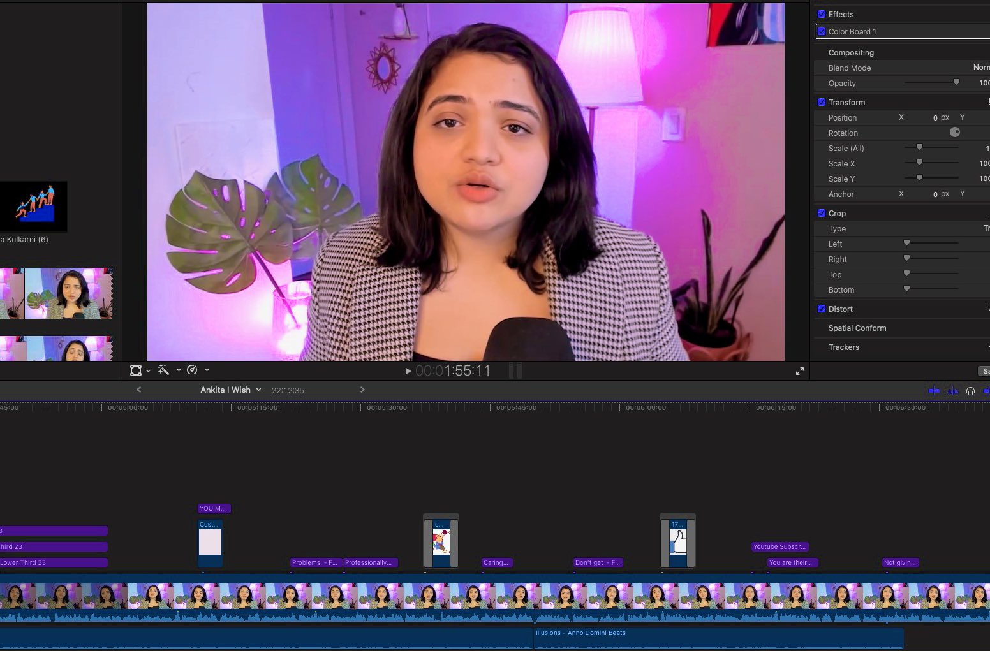Screen dimensions: 990x651
Task: Click the Anchor X value field
Action: click(x=935, y=194)
